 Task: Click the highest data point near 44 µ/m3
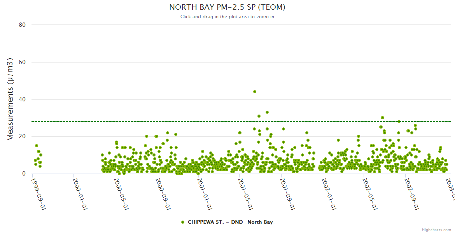click(x=255, y=92)
